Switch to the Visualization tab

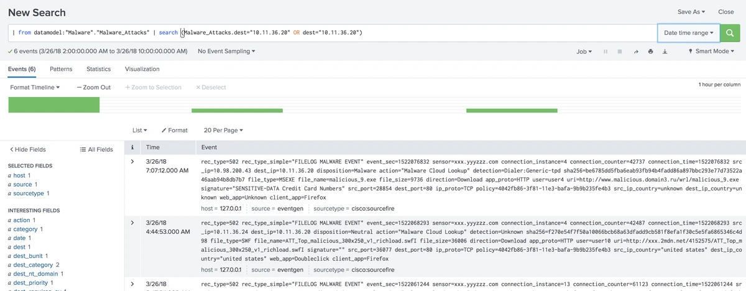point(142,69)
